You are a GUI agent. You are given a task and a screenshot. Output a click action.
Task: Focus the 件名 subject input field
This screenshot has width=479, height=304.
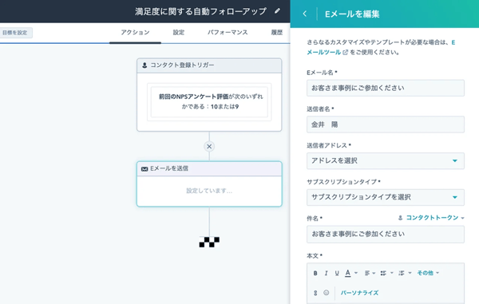[386, 234]
